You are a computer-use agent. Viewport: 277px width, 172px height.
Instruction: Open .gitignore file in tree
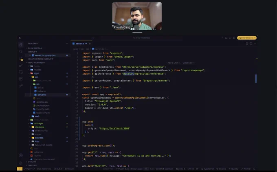(39, 152)
